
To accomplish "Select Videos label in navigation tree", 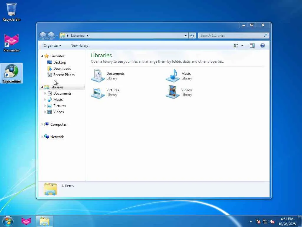I will 59,112.
